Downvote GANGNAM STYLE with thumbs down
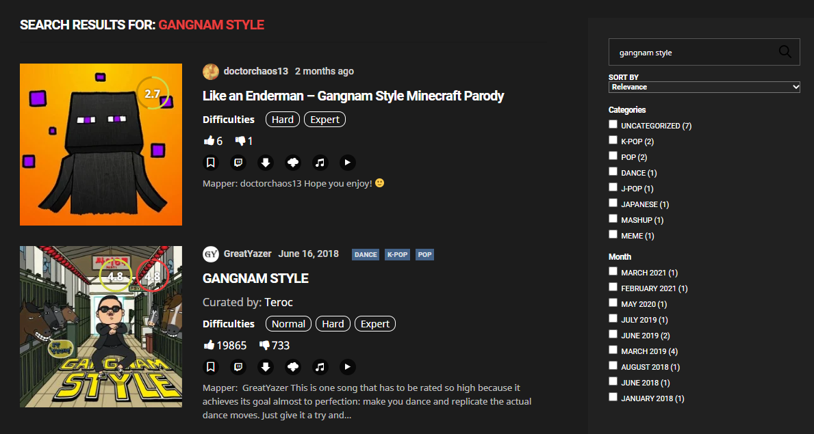814x434 pixels. [x=264, y=345]
